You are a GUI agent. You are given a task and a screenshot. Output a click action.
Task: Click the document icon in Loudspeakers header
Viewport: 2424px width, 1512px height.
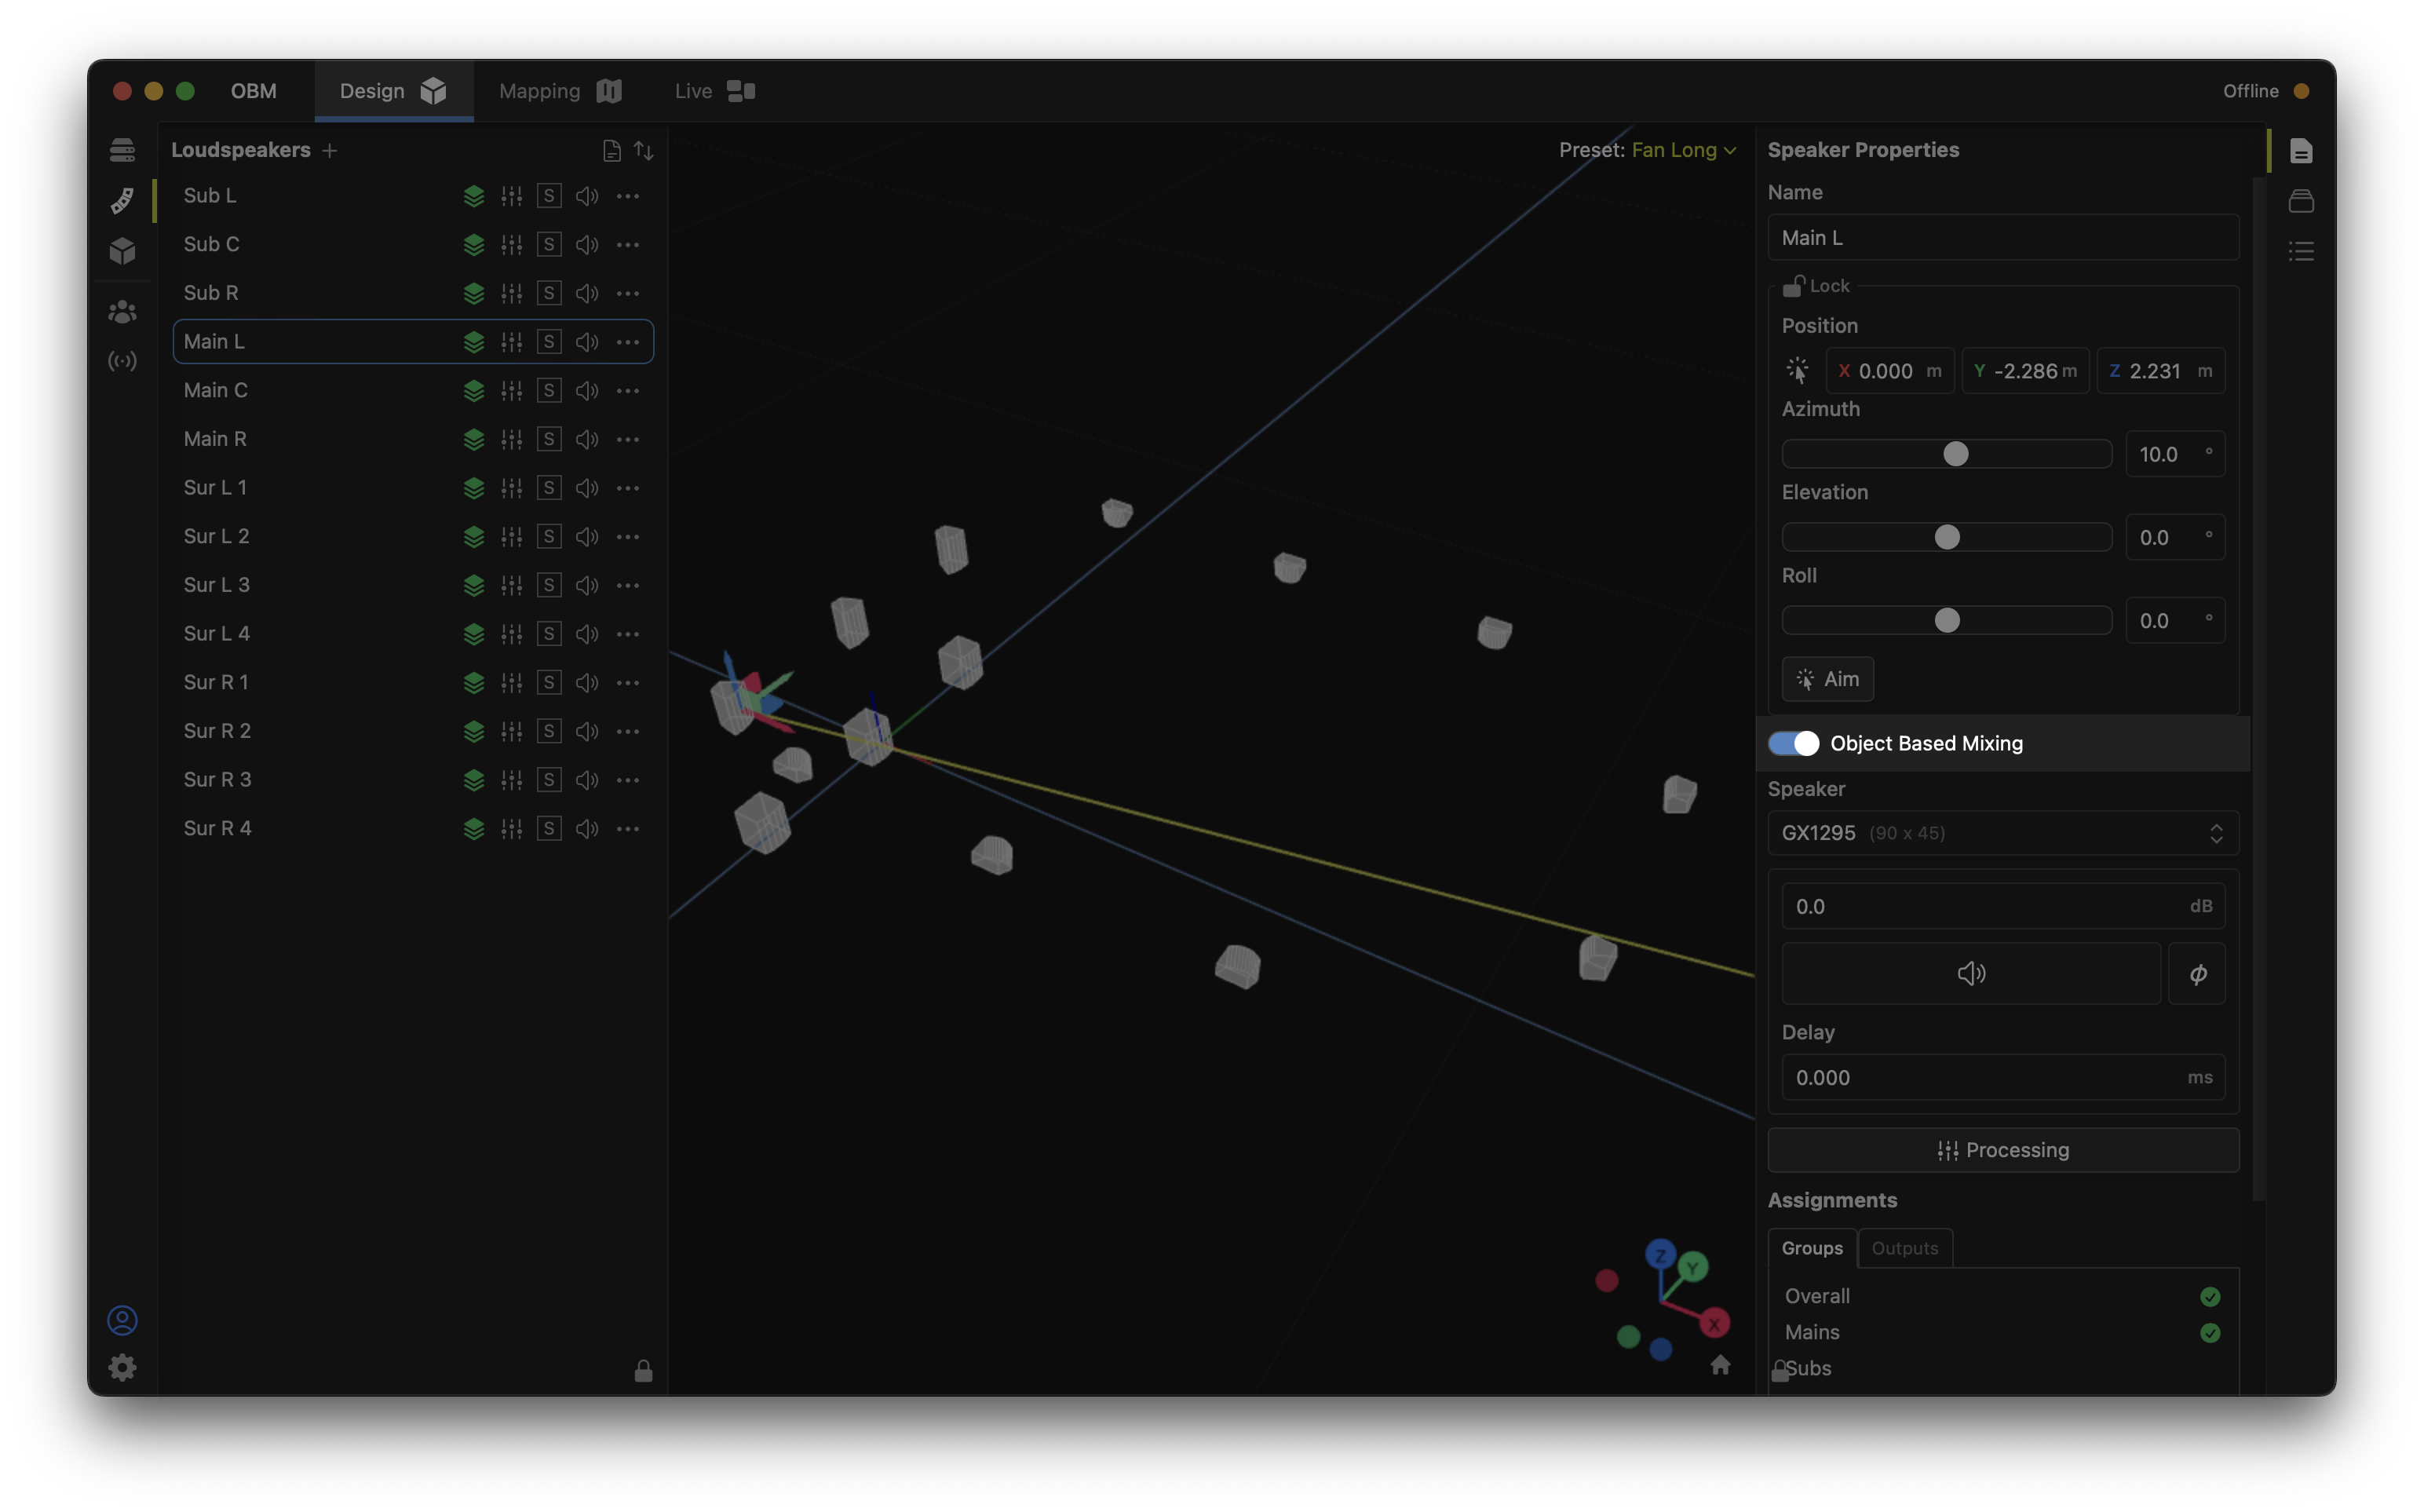pos(611,150)
